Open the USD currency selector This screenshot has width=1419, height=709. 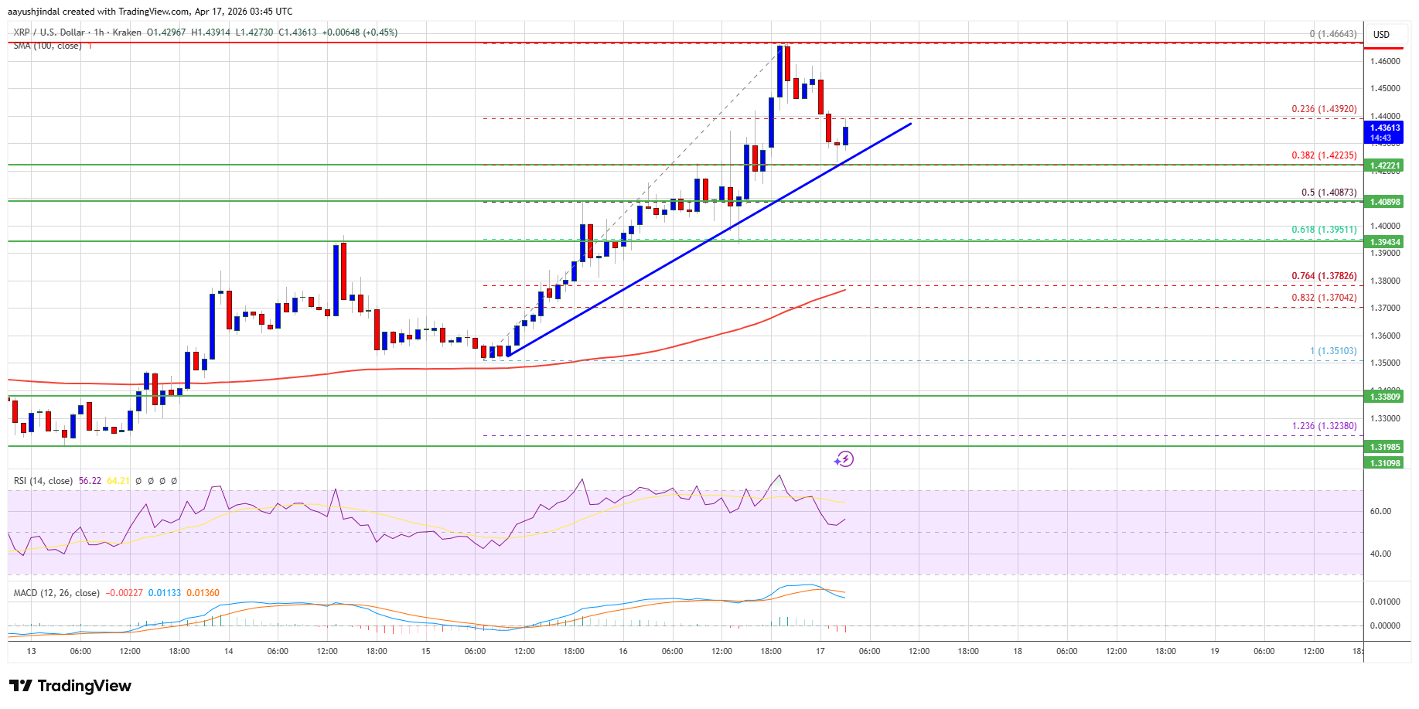pyautogui.click(x=1381, y=34)
